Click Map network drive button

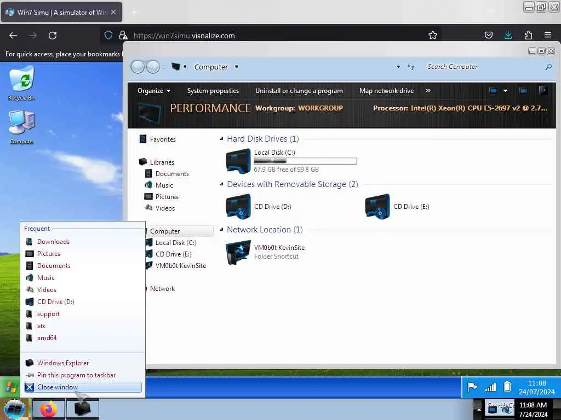click(386, 91)
